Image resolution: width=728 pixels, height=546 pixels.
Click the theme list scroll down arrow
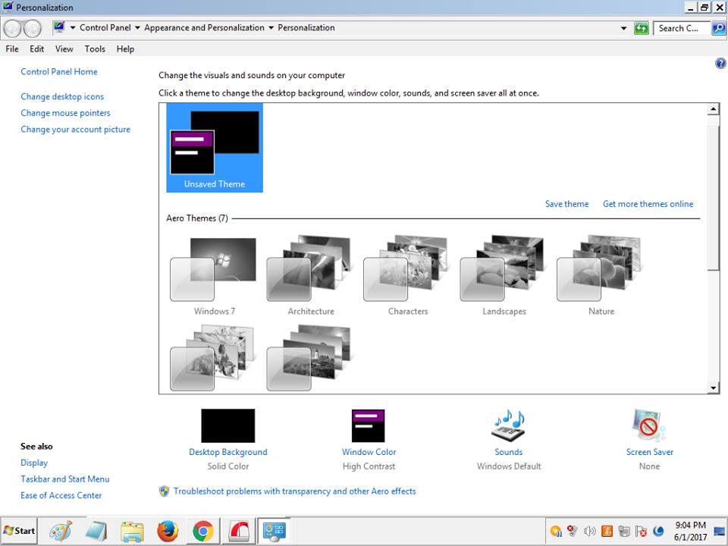point(713,388)
